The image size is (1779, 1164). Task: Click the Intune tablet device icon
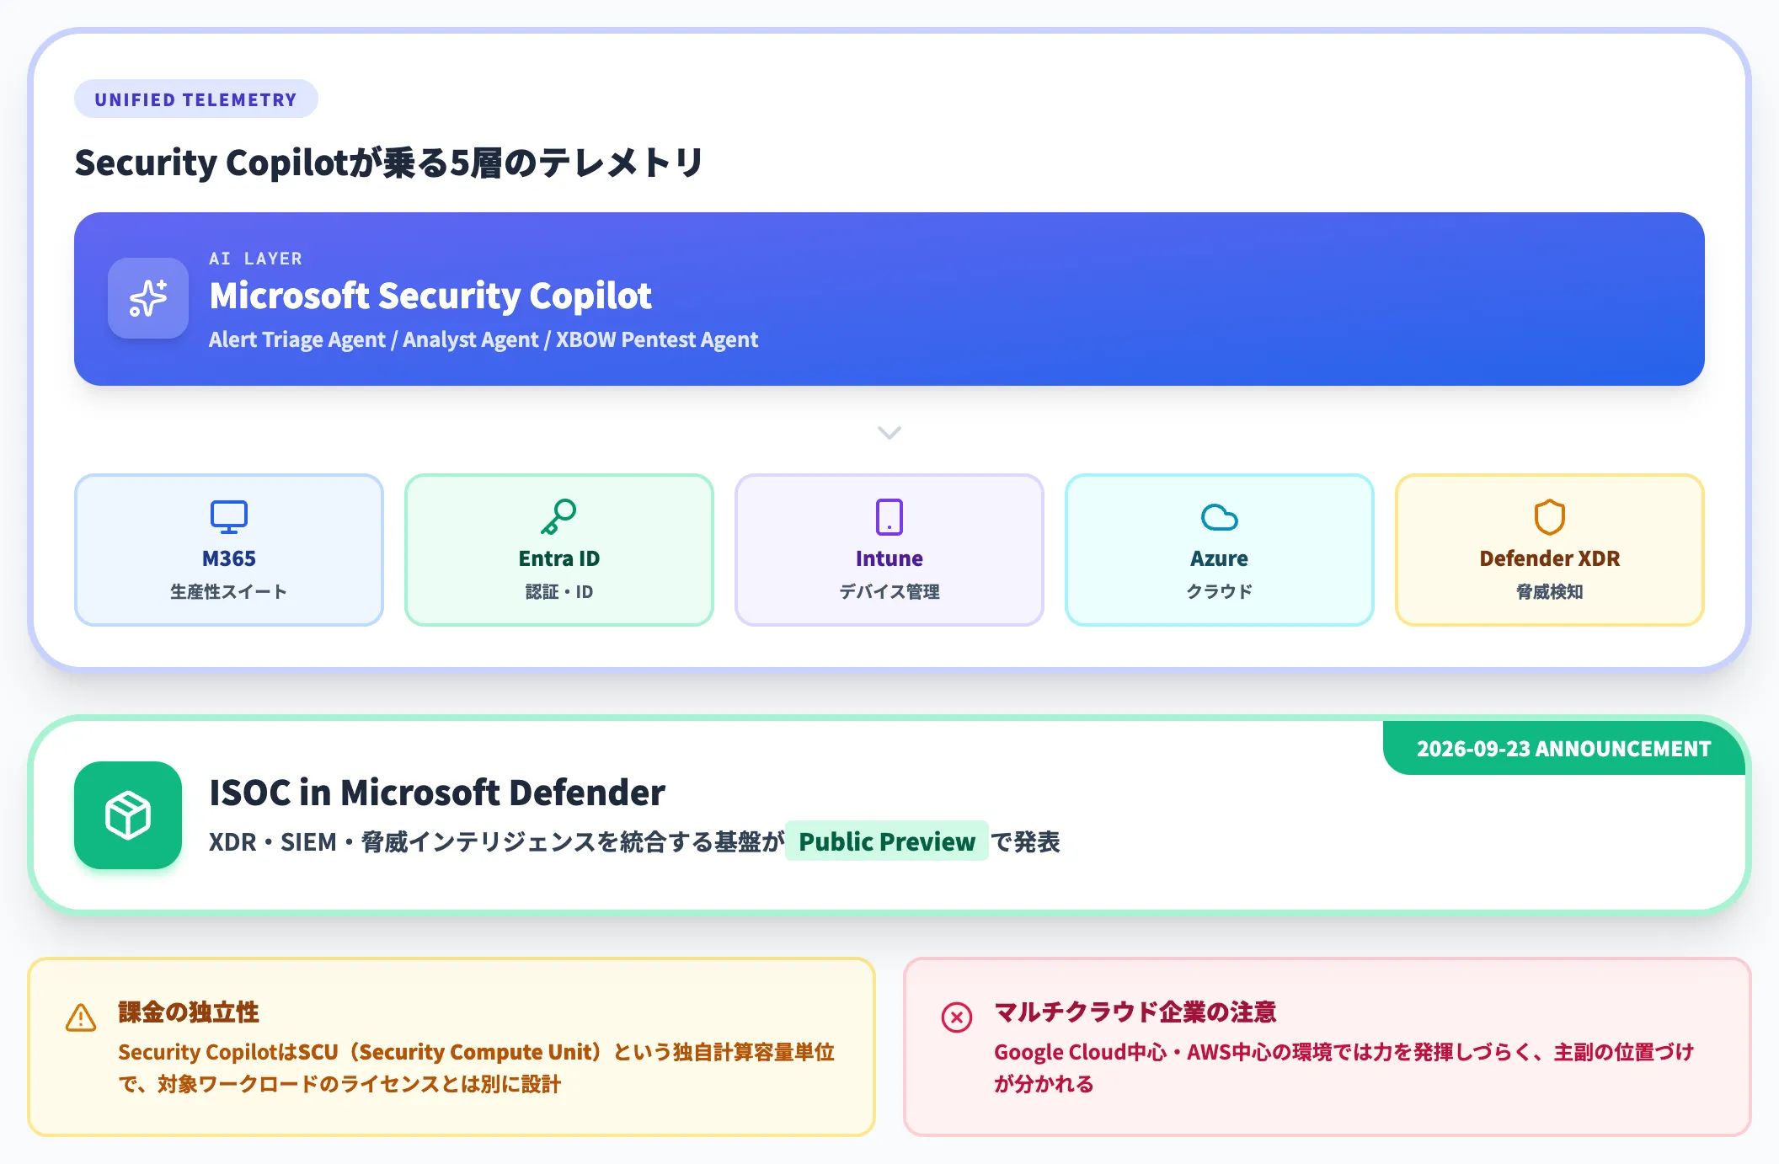[889, 517]
